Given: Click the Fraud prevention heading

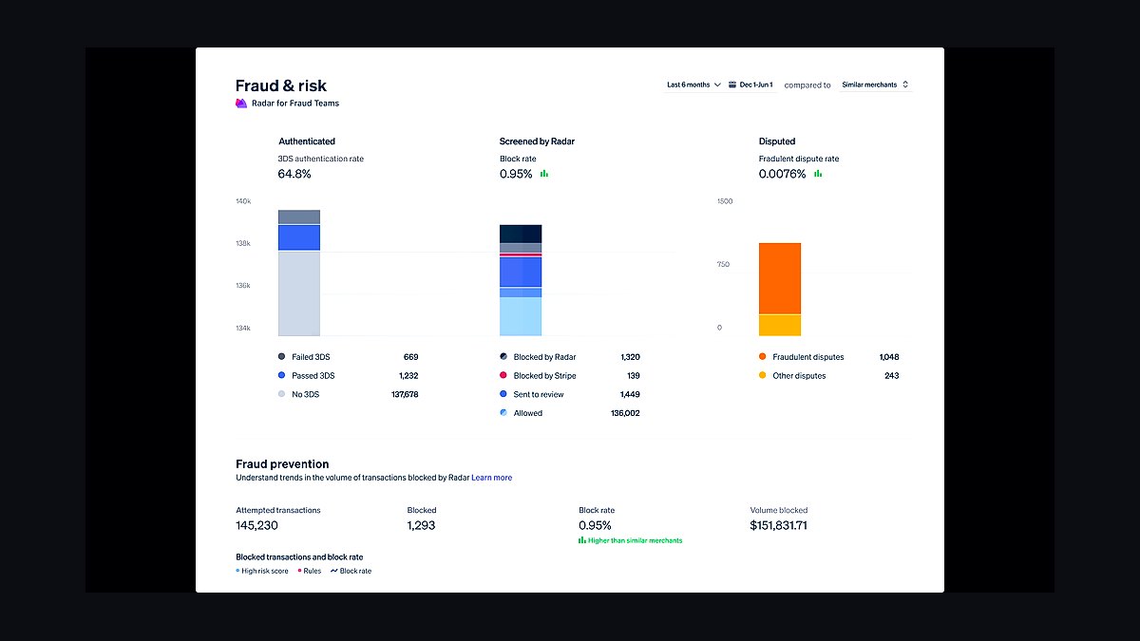Looking at the screenshot, I should point(282,464).
